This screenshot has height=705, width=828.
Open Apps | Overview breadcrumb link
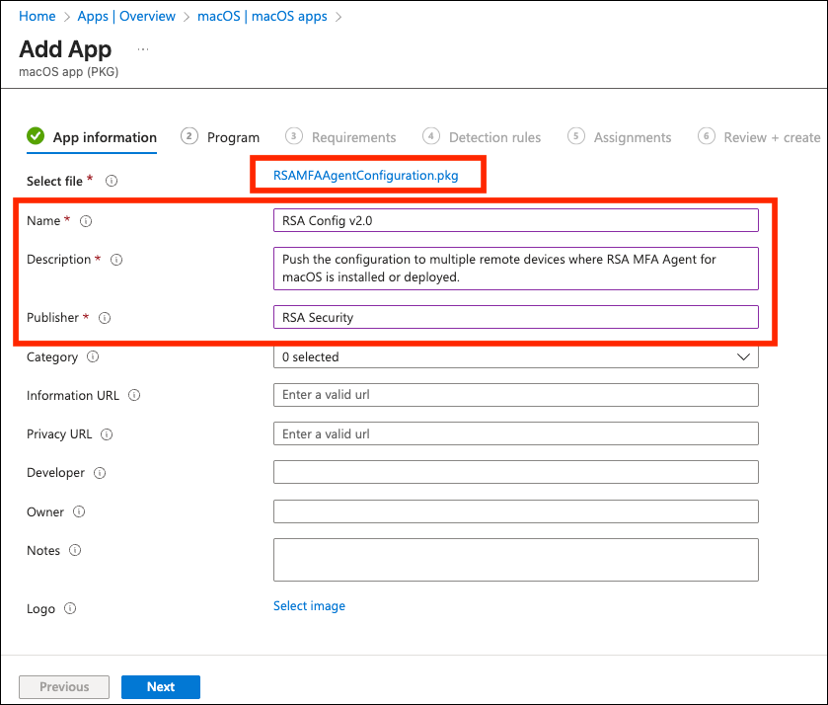coord(126,17)
